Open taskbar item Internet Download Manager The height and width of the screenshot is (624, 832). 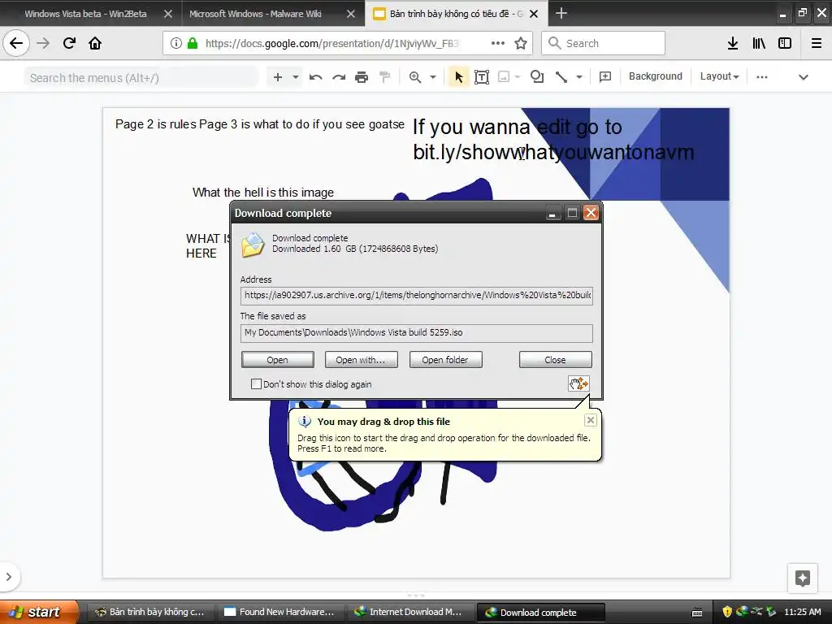[409, 612]
